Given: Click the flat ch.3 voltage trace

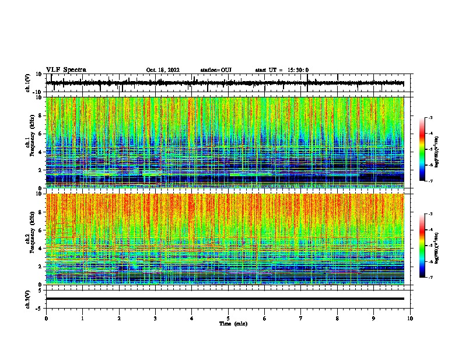Looking at the screenshot, I should coord(225,299).
